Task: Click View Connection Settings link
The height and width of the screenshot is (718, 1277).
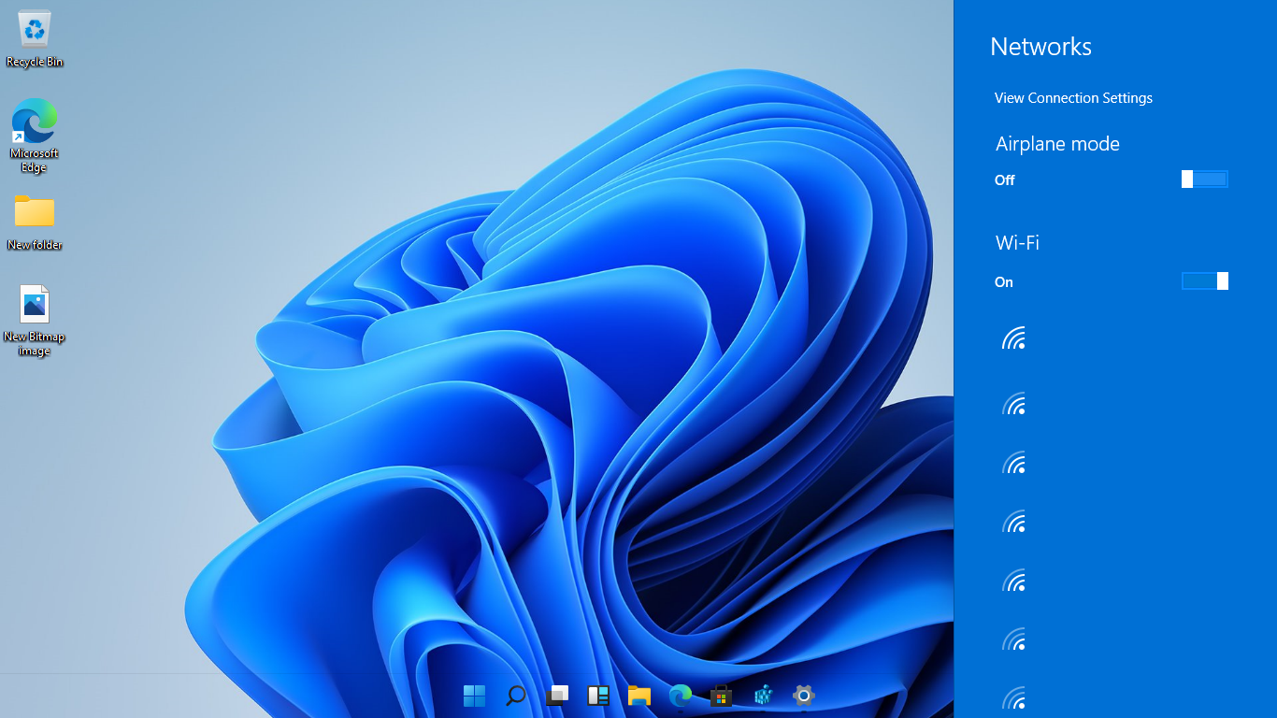Action: 1073,98
